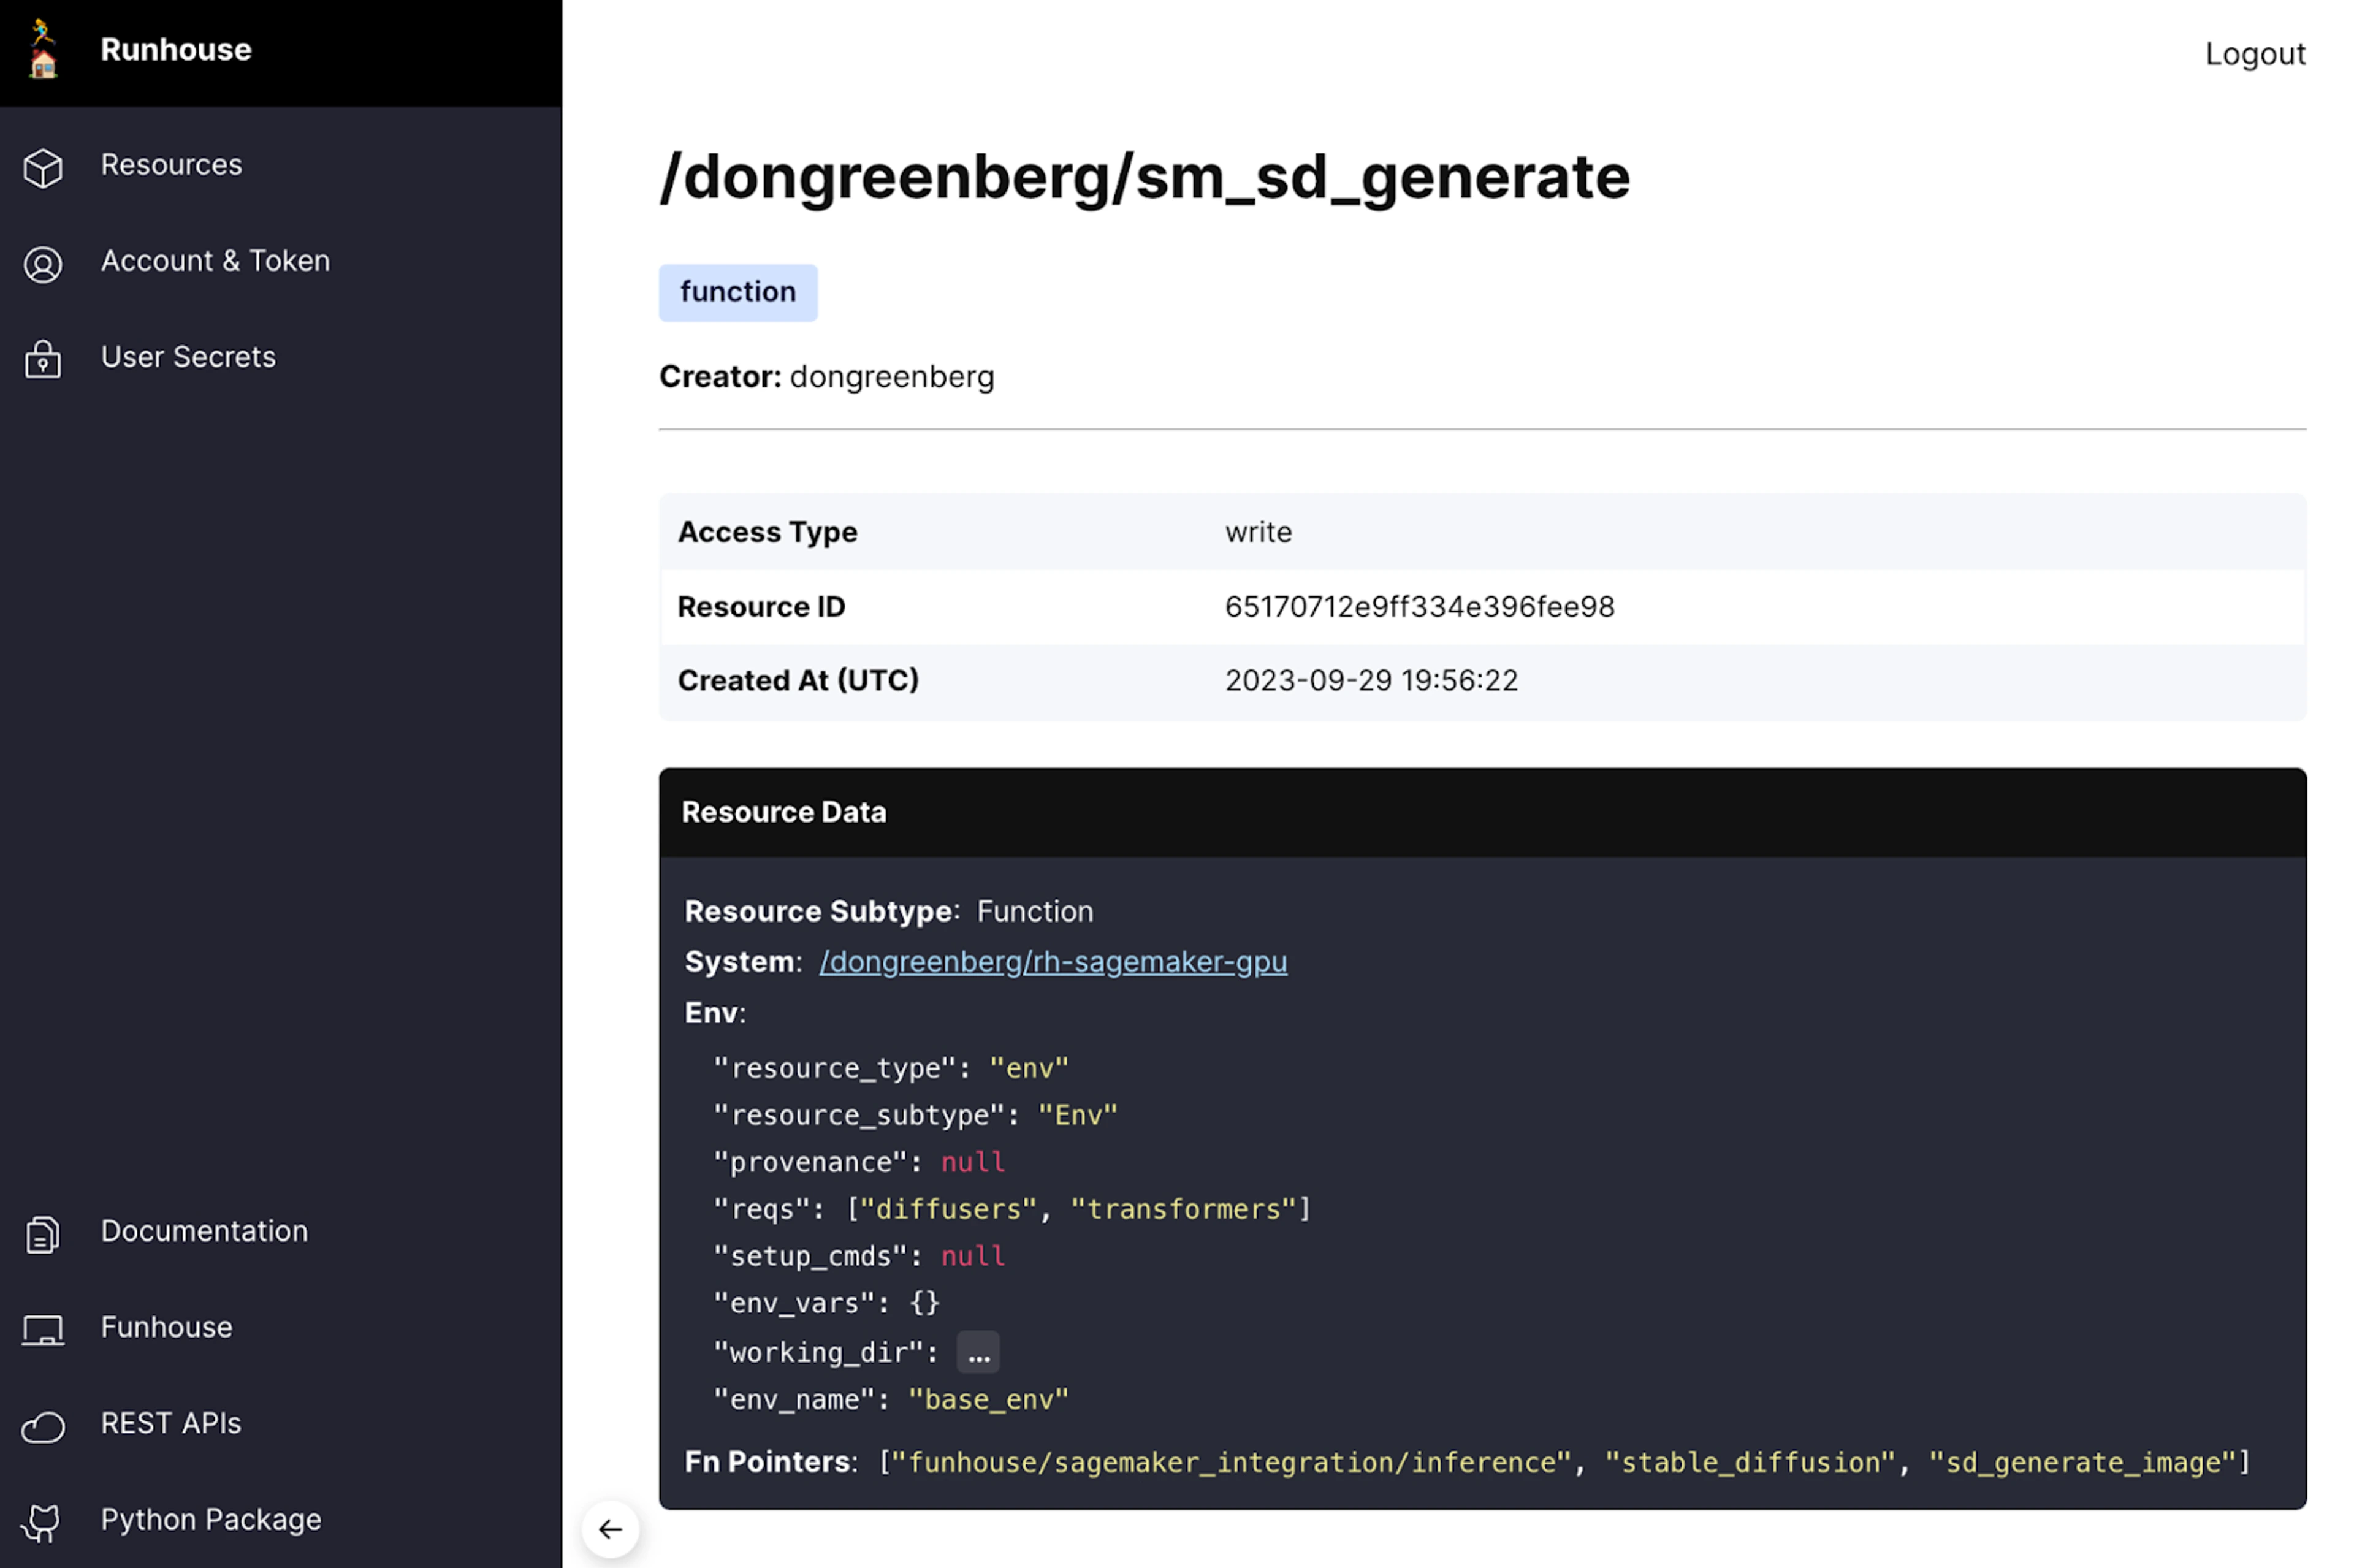2354x1568 pixels.
Task: Click the Documentation pages icon
Action: click(42, 1234)
